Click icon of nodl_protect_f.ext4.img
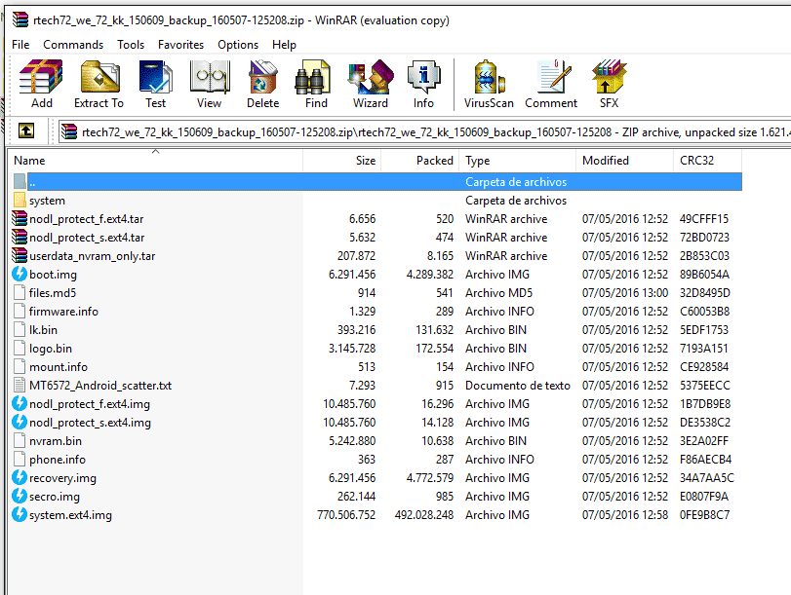 click(20, 403)
